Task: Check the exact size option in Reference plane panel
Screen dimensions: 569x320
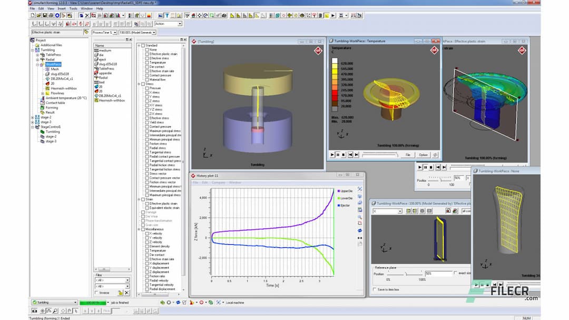Action: [455, 273]
